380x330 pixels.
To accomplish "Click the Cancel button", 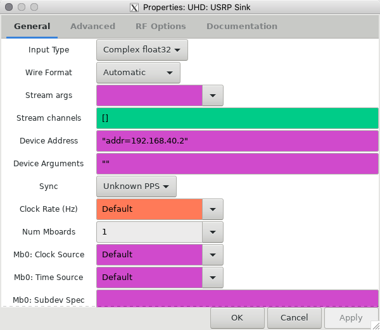I will [294, 317].
